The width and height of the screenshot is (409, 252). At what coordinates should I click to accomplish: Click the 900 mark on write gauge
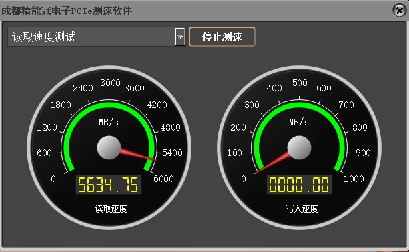[363, 153]
